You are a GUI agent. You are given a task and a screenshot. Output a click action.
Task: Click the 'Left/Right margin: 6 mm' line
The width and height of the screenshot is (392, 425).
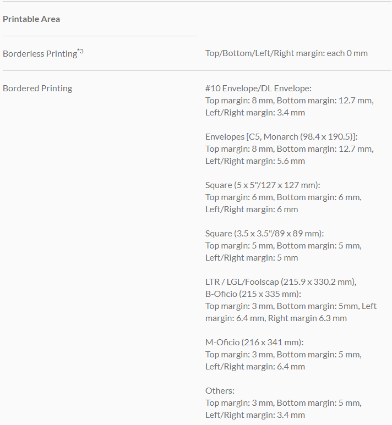[x=252, y=209]
